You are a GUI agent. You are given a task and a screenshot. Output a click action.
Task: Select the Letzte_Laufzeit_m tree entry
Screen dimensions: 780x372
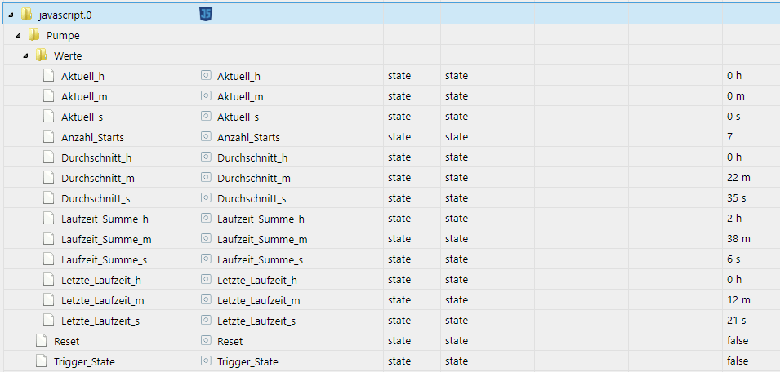(x=103, y=300)
